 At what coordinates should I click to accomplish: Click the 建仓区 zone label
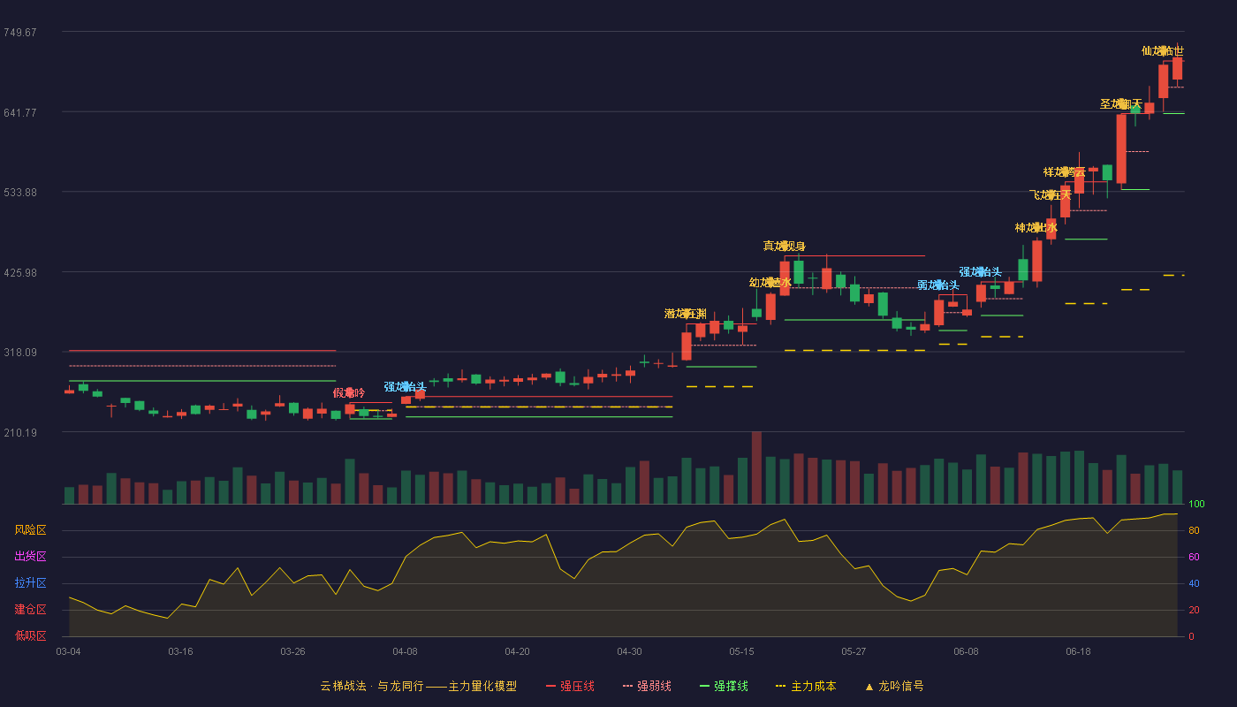click(x=31, y=609)
